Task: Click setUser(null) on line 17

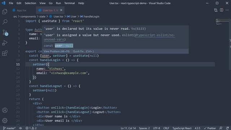Action: coord(44,90)
